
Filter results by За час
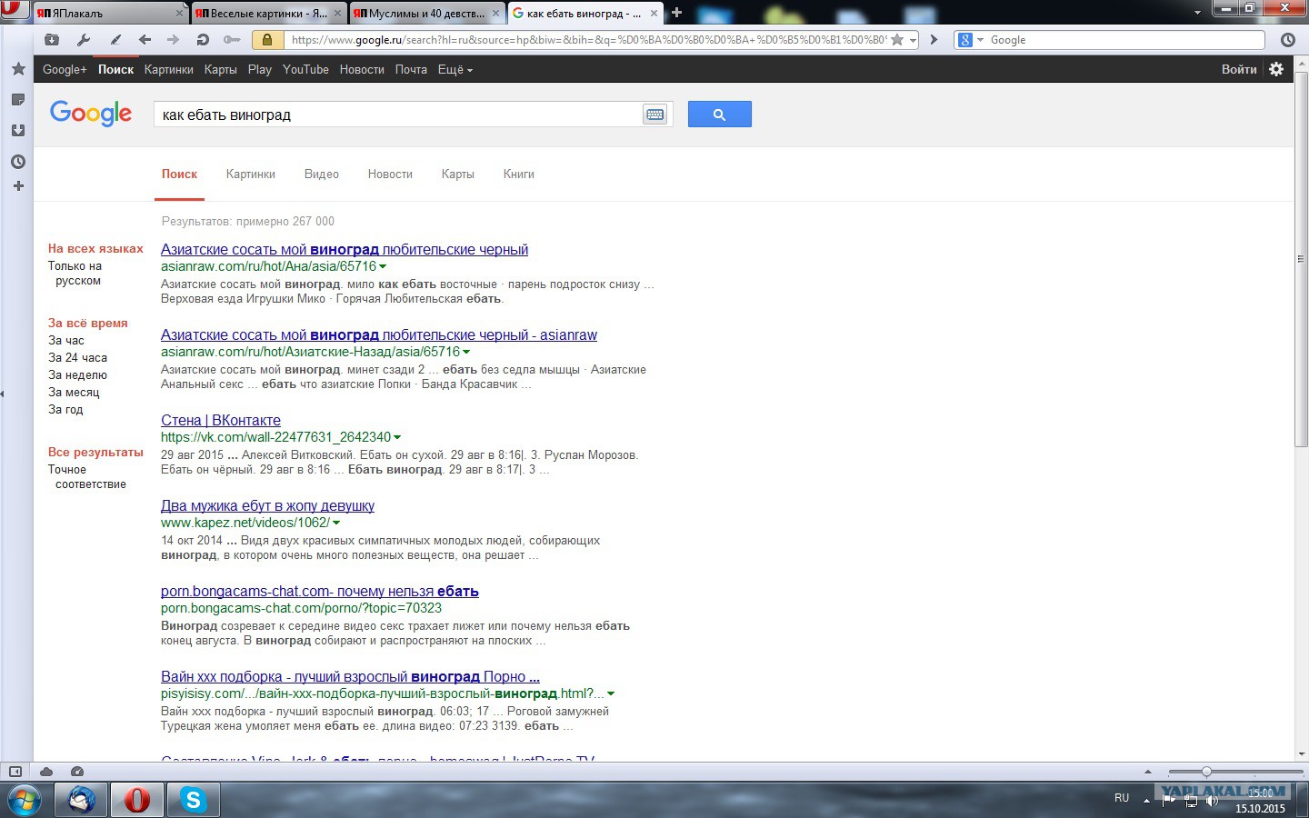(66, 341)
